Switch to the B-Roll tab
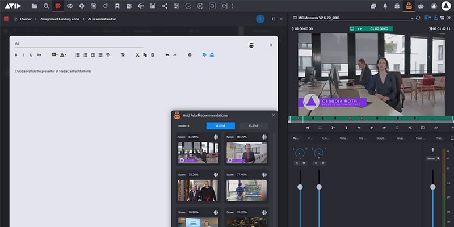Image resolution: width=454 pixels, height=227 pixels. pyautogui.click(x=254, y=126)
